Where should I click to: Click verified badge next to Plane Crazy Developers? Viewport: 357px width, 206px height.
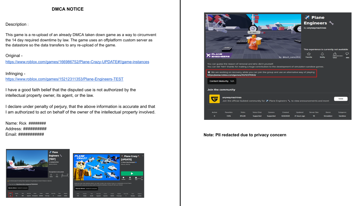136,162
